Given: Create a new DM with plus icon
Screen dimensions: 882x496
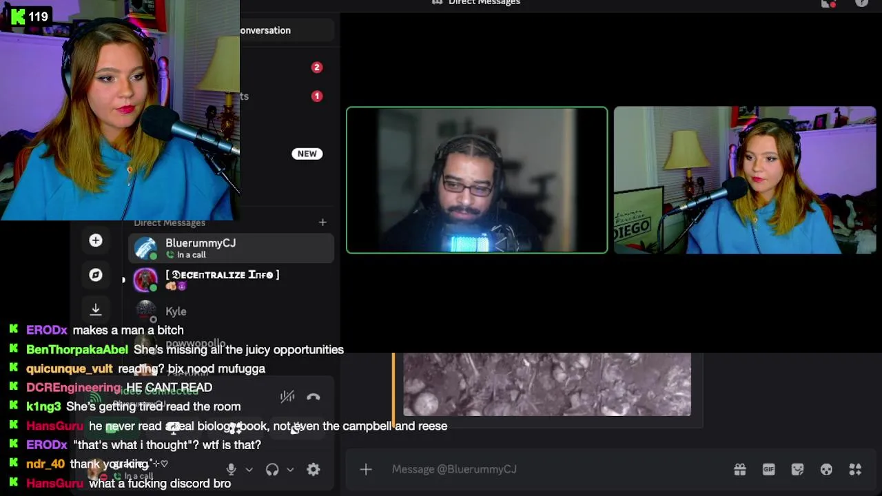Looking at the screenshot, I should [x=322, y=223].
